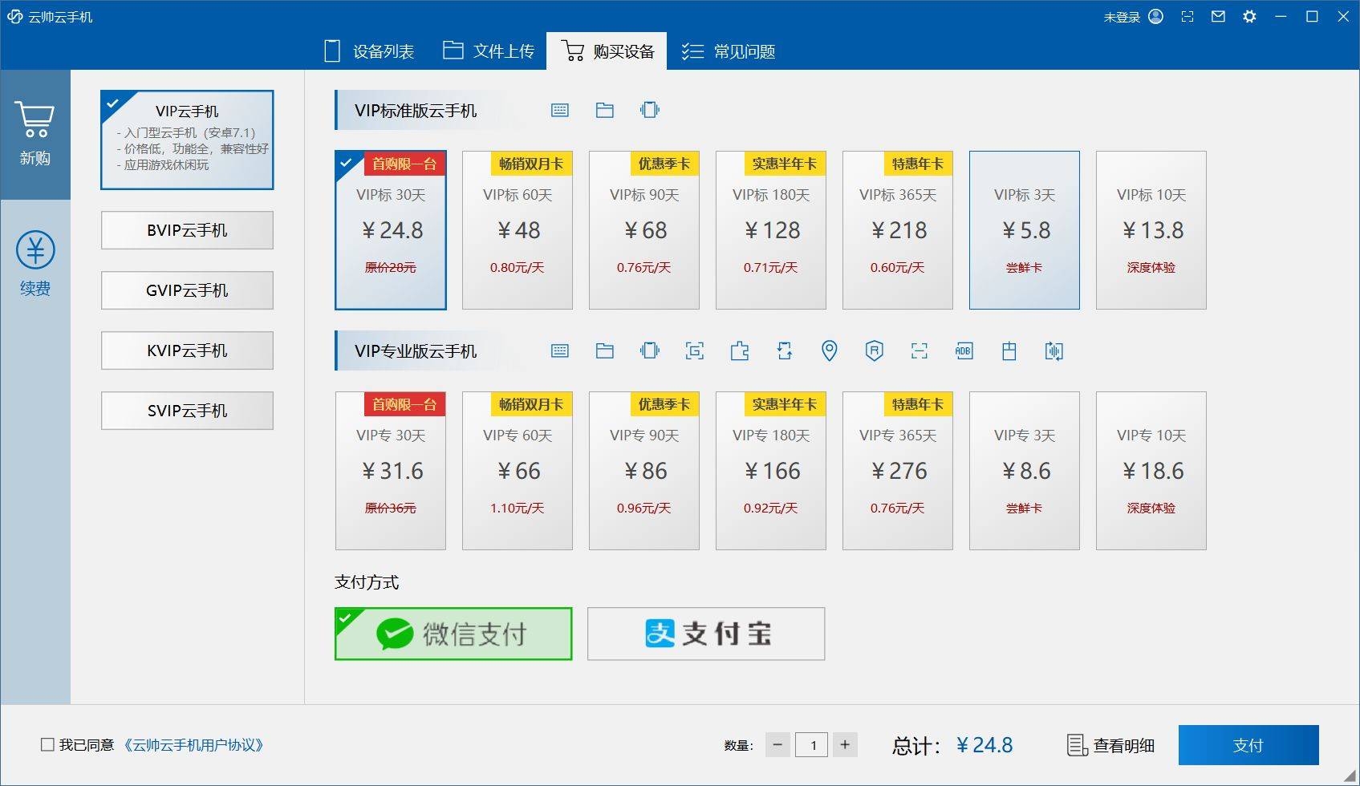Click shake phone icon in VIP标准版云手机 row
This screenshot has height=786, width=1360.
(650, 110)
